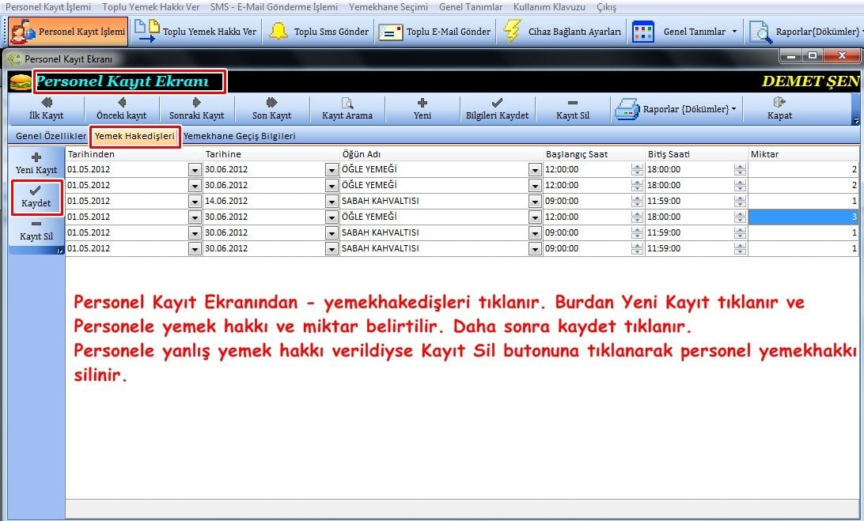Click Yeni Kayıt to add meal right
864x521 pixels.
[35, 164]
